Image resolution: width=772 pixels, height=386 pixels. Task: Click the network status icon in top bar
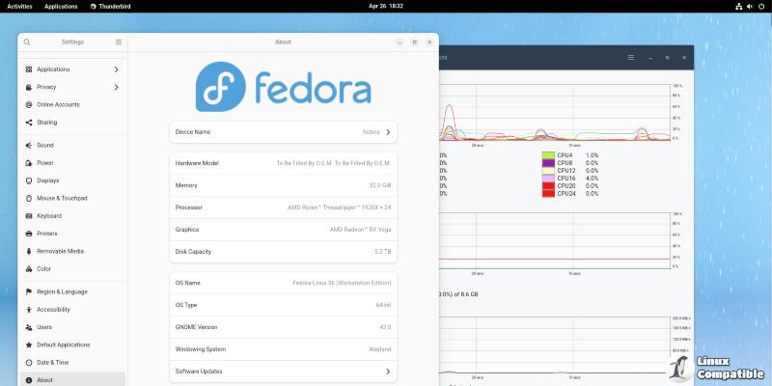coord(738,6)
